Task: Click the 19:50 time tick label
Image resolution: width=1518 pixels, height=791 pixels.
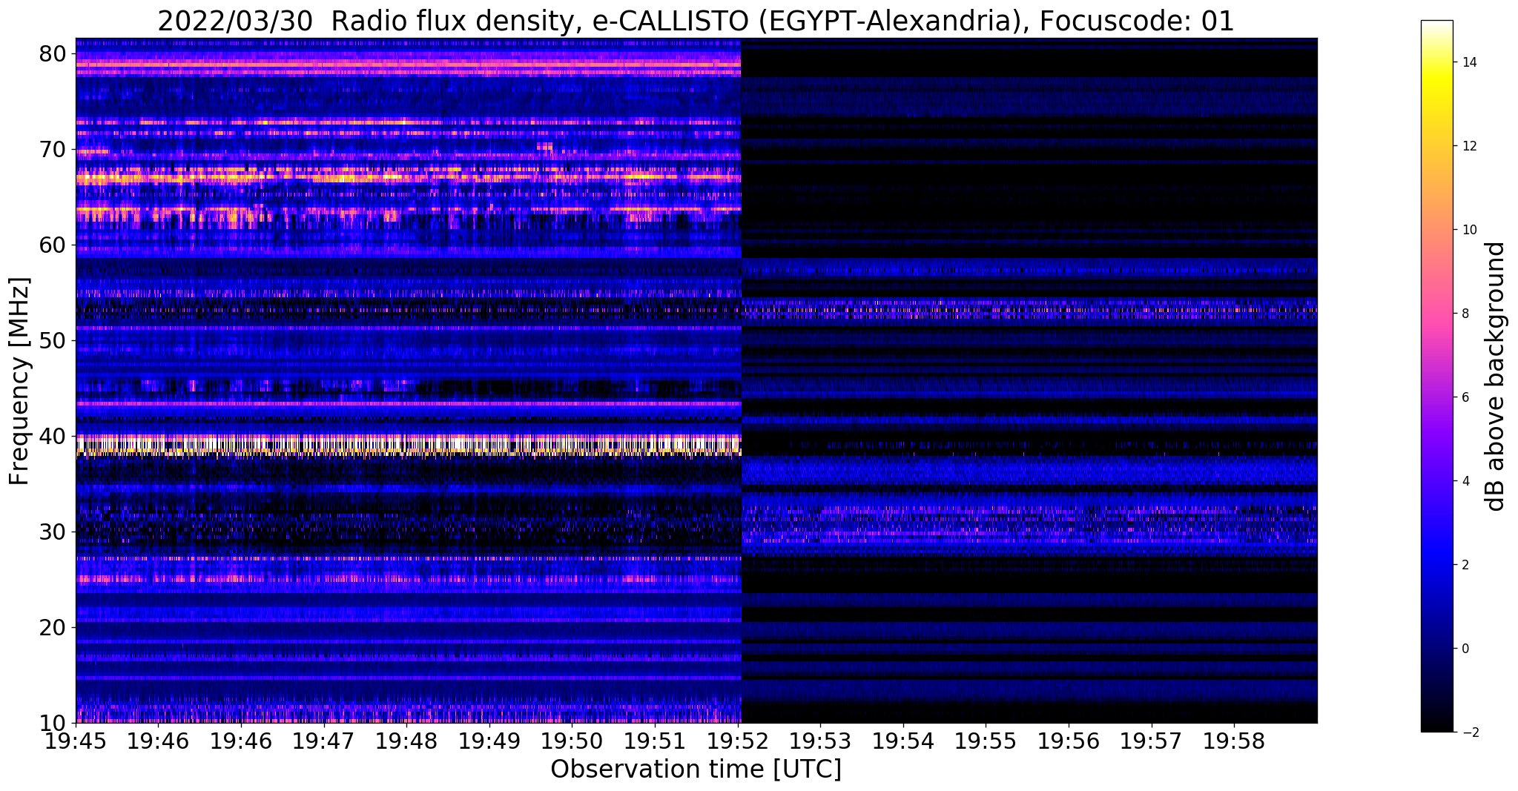Action: [572, 741]
